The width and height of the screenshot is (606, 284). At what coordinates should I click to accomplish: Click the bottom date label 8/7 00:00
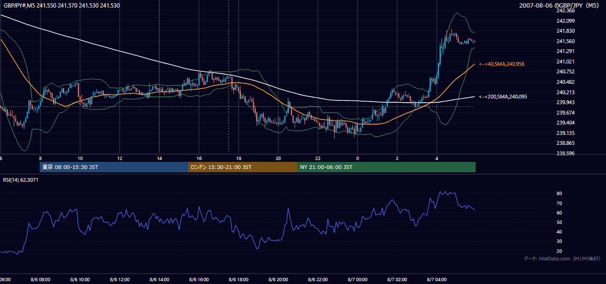pos(357,280)
